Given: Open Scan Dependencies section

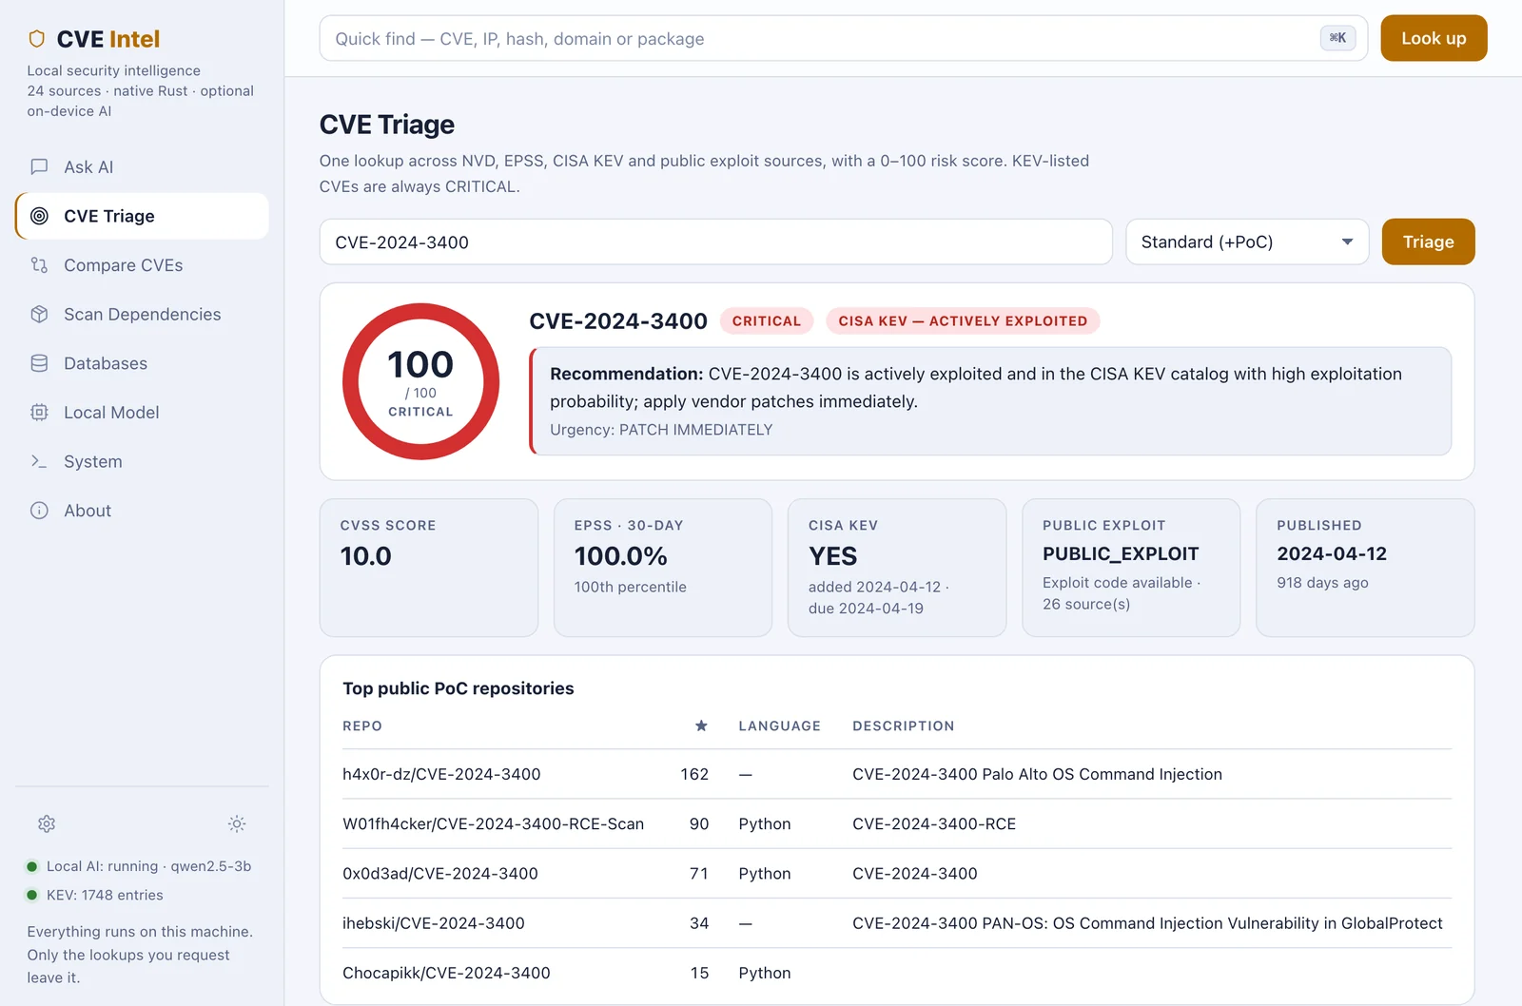Looking at the screenshot, I should tap(142, 314).
